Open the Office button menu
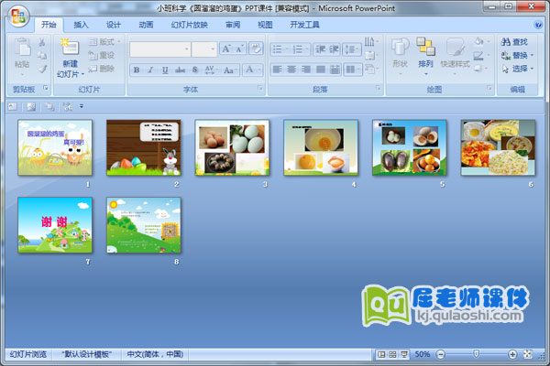The width and height of the screenshot is (550, 366). 18,16
